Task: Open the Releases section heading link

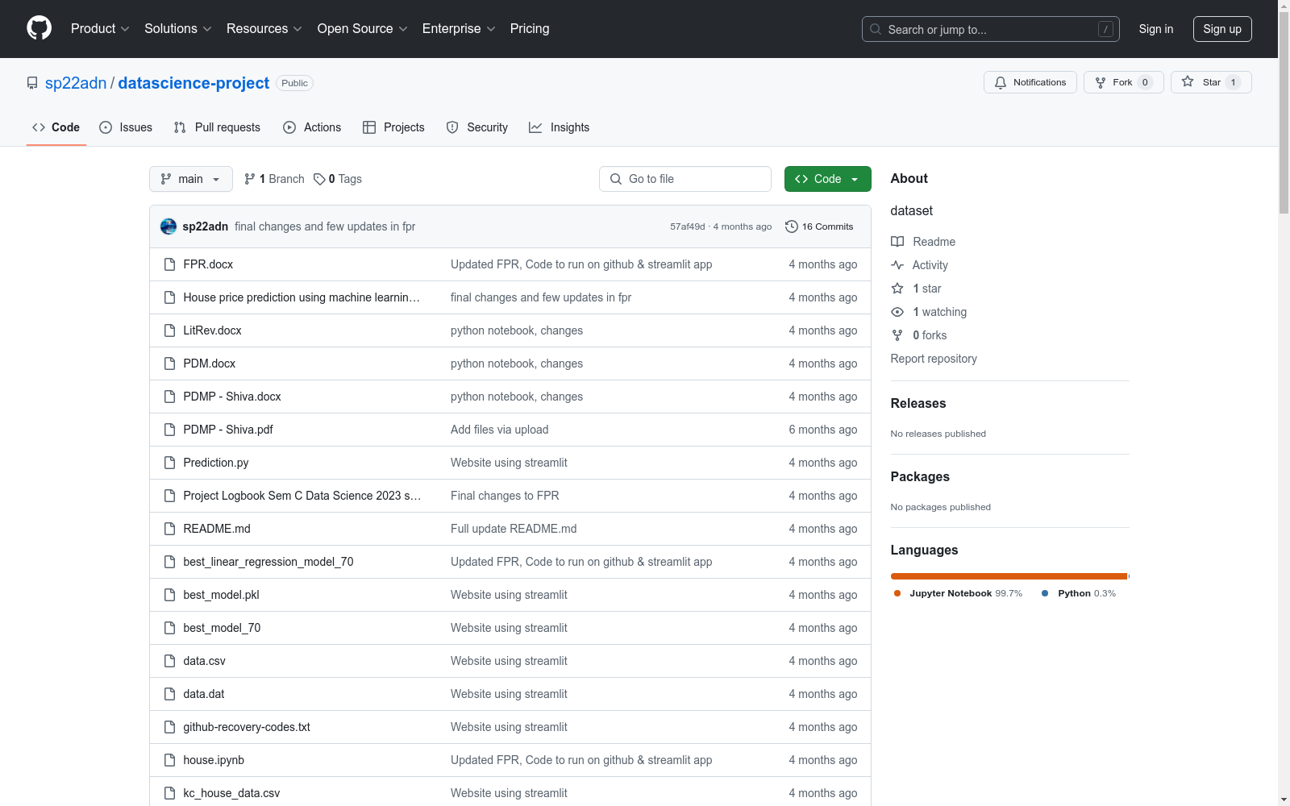Action: tap(918, 403)
